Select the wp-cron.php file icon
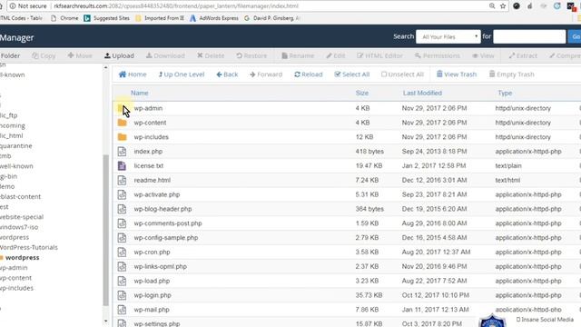 (x=122, y=253)
